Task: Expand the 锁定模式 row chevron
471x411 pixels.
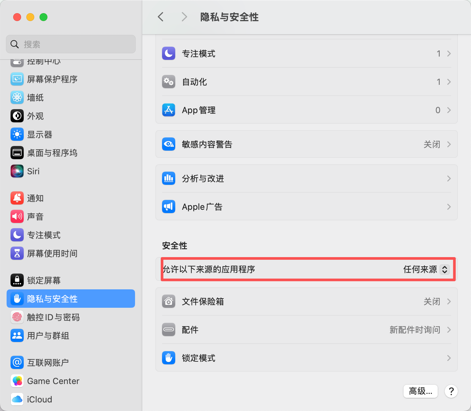Action: (449, 358)
